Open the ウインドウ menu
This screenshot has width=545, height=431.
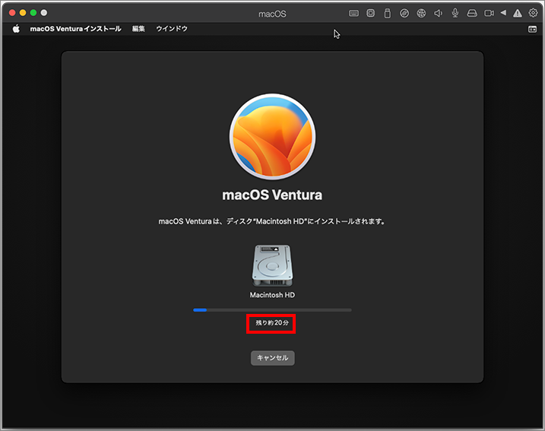coord(172,29)
